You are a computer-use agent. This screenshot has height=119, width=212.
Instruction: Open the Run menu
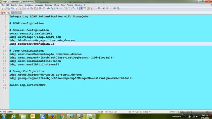point(63,5)
